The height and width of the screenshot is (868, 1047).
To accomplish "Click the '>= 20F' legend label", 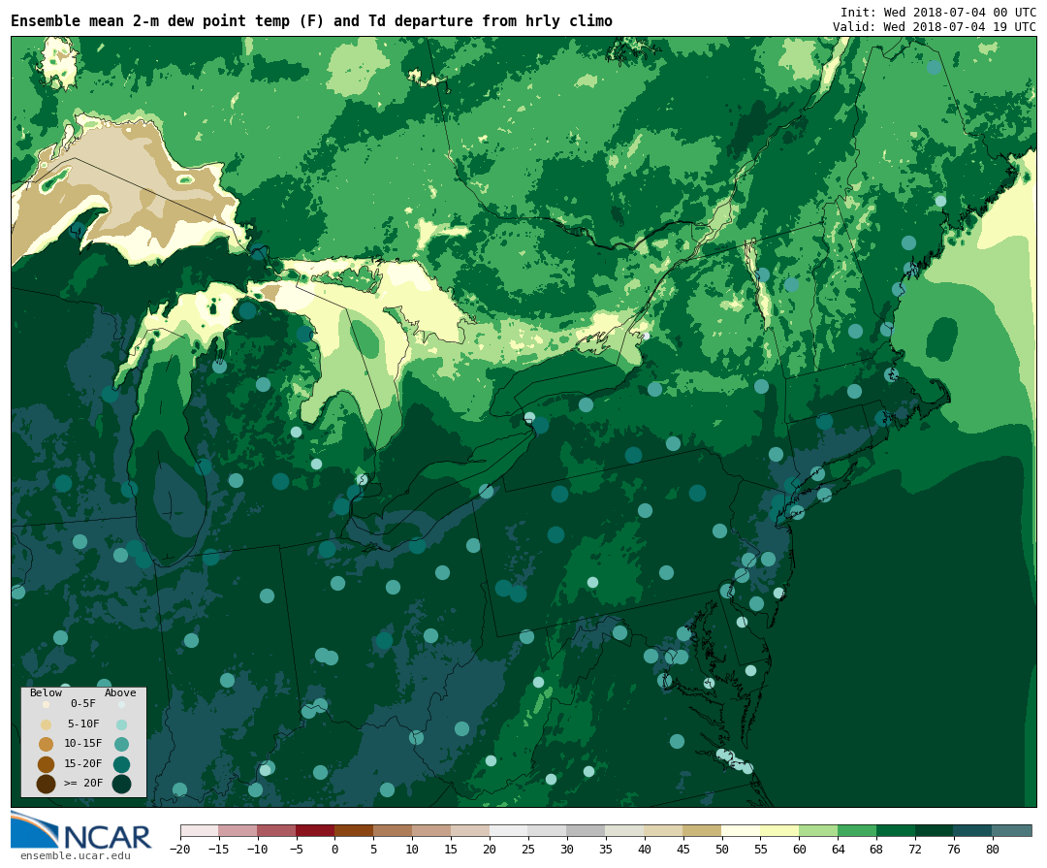I will [83, 783].
